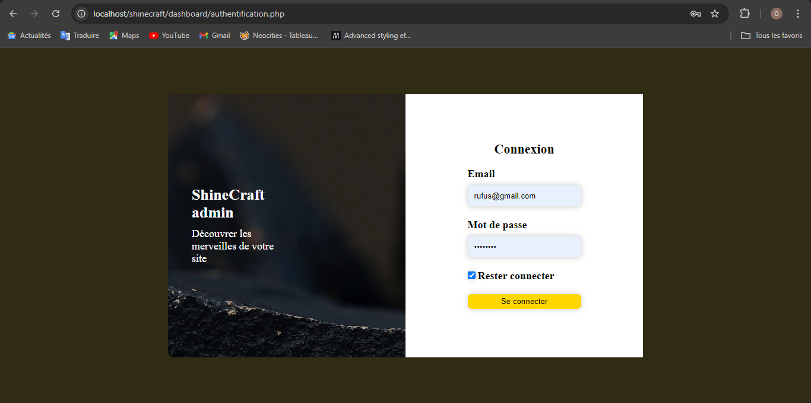
Task: Open the Extensions puzzle icon
Action: pyautogui.click(x=745, y=14)
